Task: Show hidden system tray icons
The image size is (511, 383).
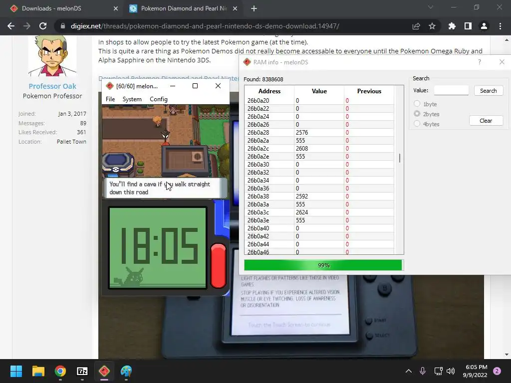Action: click(x=408, y=371)
